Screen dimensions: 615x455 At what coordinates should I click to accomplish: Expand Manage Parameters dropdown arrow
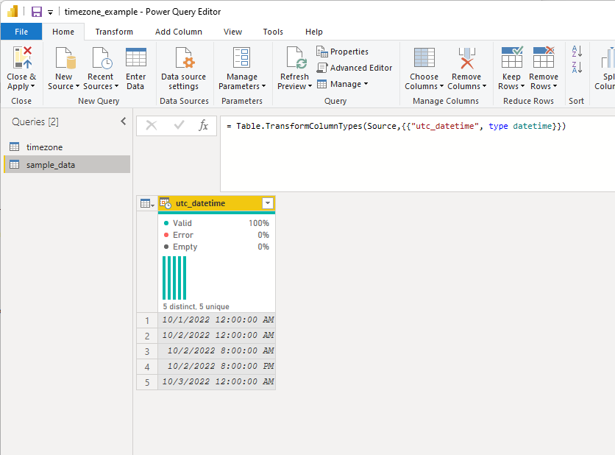[x=263, y=86]
